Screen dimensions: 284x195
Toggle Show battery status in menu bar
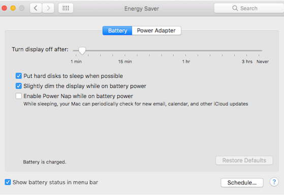coord(8,182)
